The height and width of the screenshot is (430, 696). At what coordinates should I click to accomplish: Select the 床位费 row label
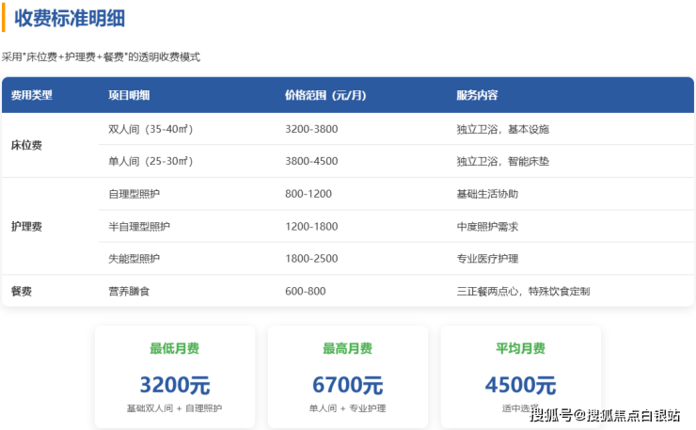(x=26, y=145)
